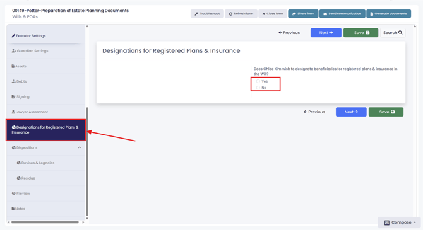Click the envelope icon in Compose

[x=387, y=222]
